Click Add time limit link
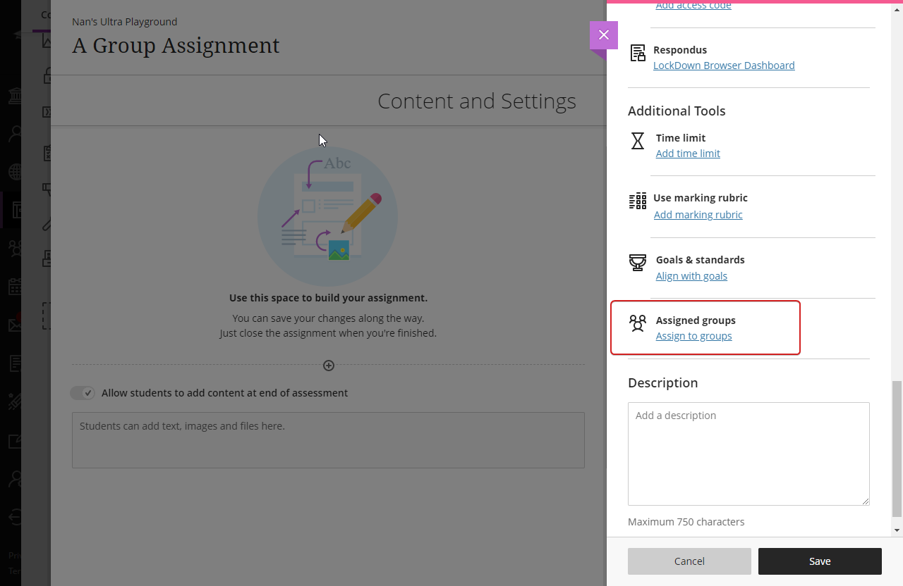This screenshot has width=903, height=586. pyautogui.click(x=688, y=154)
